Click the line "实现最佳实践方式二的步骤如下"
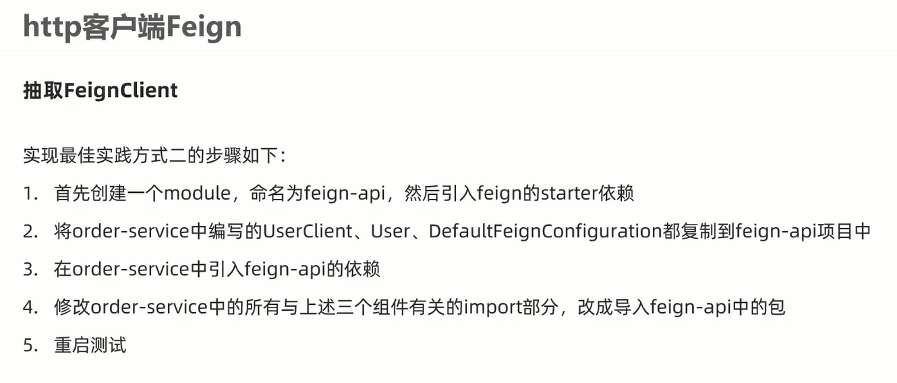The width and height of the screenshot is (897, 383). (x=154, y=156)
